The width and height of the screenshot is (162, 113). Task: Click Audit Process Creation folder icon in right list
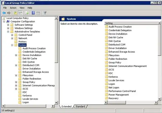point(106,27)
